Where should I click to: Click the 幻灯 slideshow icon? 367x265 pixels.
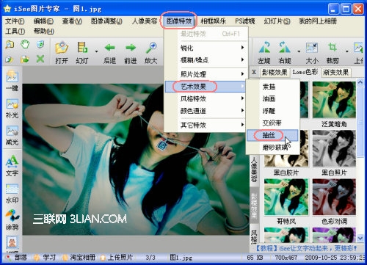[x=82, y=48]
